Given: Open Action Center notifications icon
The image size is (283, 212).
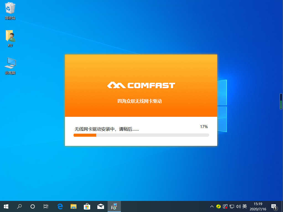Looking at the screenshot, I should [x=274, y=206].
